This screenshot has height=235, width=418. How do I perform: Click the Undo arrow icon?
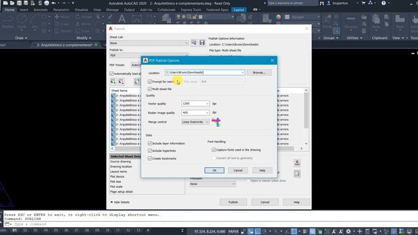coord(54,3)
